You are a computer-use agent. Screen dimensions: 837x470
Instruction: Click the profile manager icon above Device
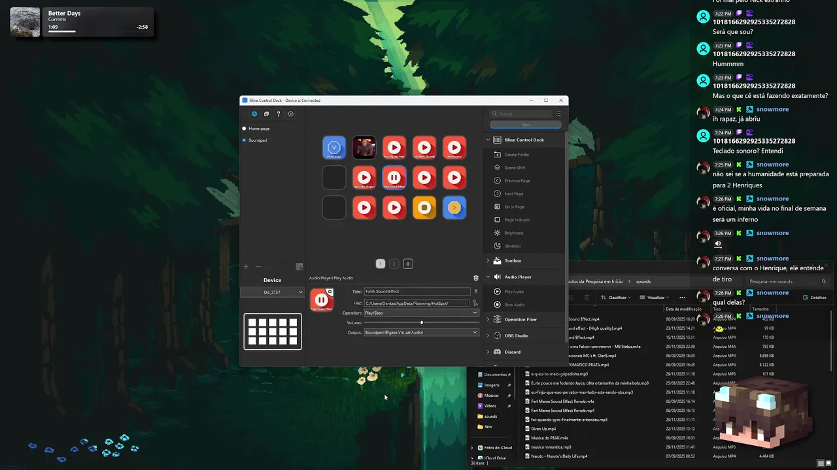pyautogui.click(x=299, y=266)
